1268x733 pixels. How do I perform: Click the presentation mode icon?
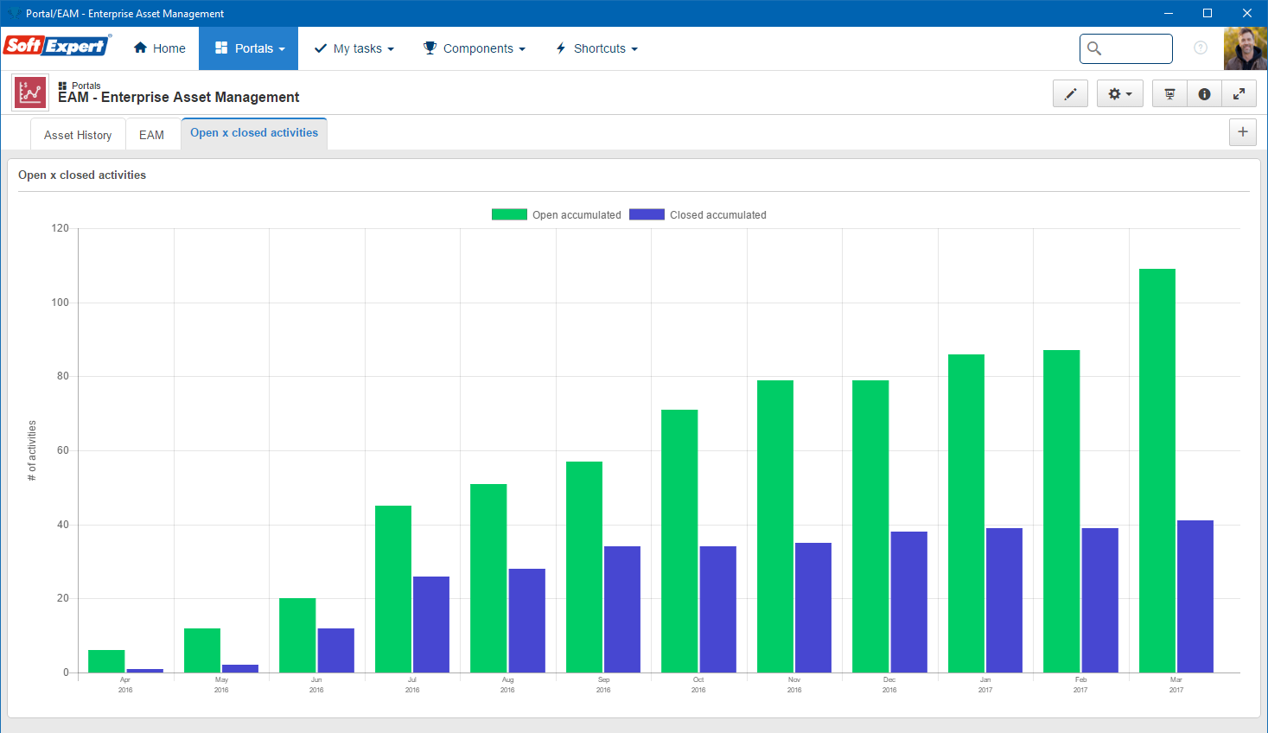(1169, 93)
